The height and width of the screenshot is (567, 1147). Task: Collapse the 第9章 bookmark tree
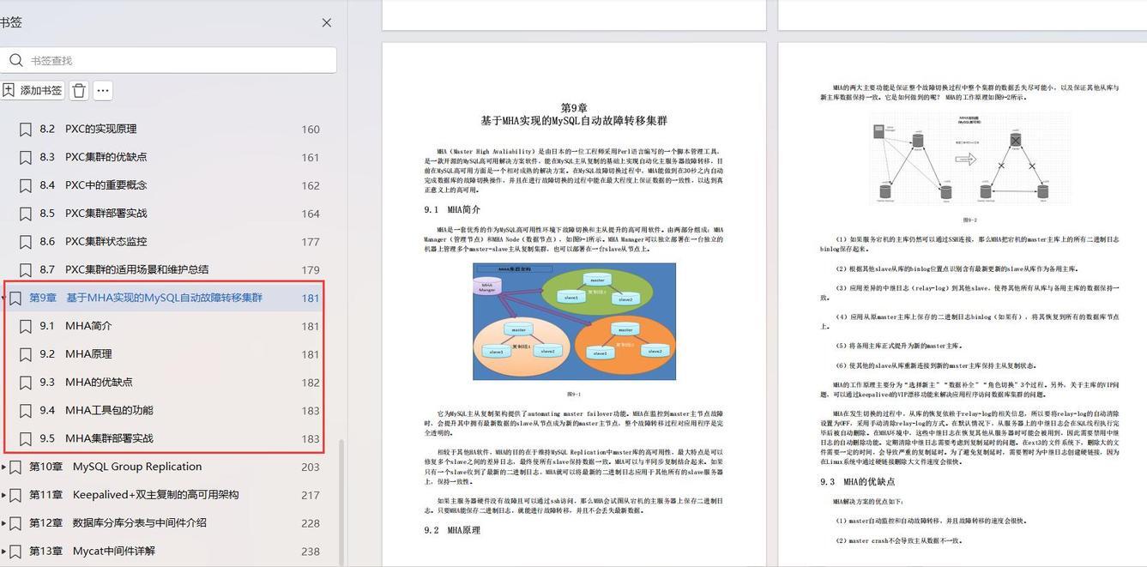[x=3, y=299]
